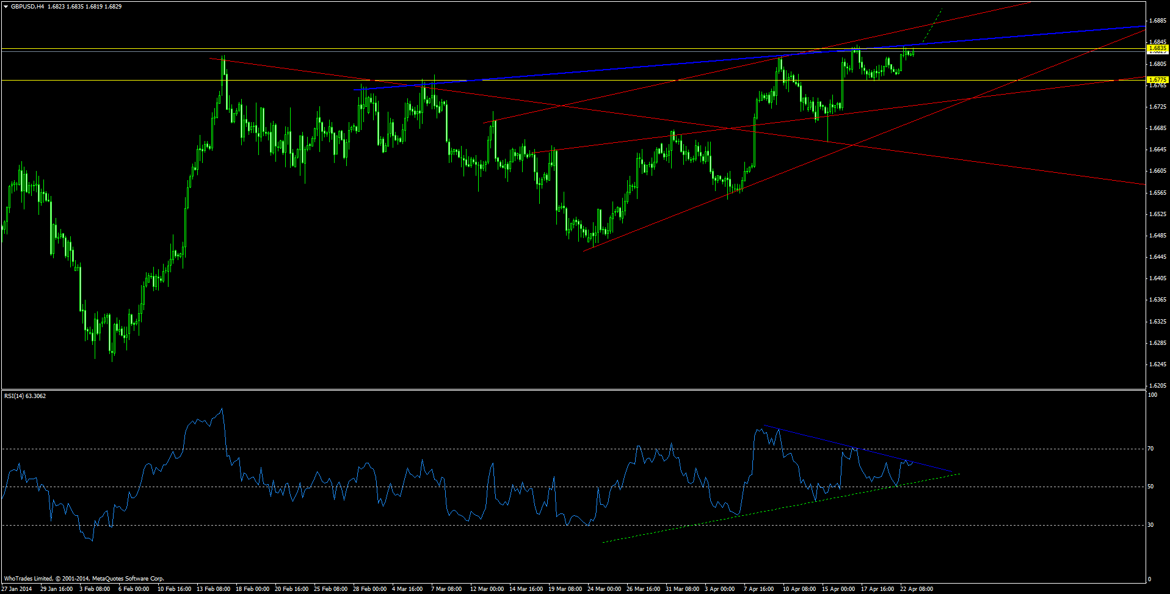Click the 1.6605 price scale label
Screen dimensions: 1170x594
pos(1158,171)
